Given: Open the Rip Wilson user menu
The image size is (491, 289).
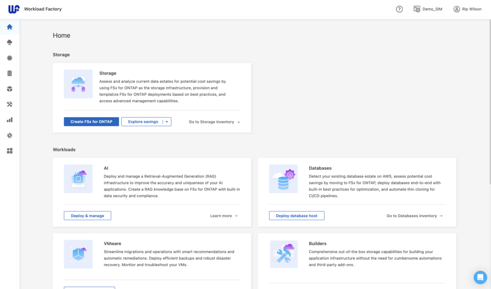Looking at the screenshot, I should coord(468,9).
